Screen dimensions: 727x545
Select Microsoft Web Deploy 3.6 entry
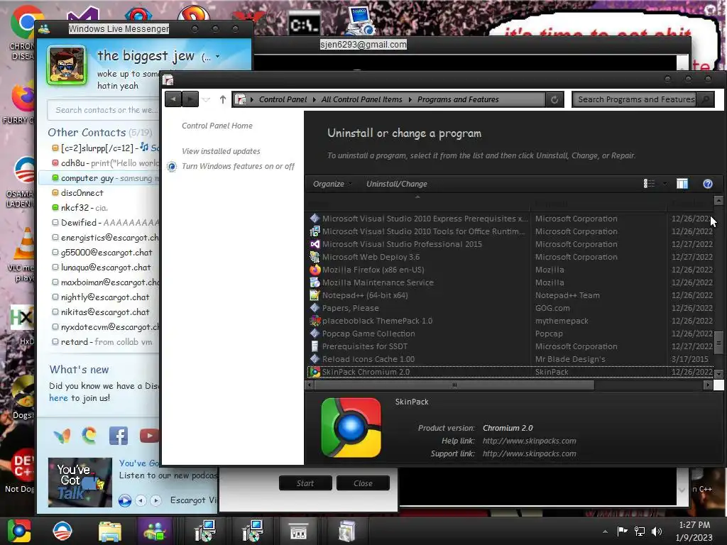(510, 257)
